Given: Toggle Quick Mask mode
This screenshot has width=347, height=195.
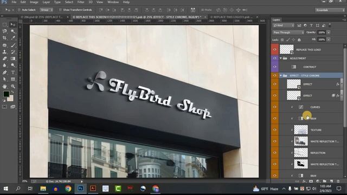Looking at the screenshot, I should pos(4,107).
